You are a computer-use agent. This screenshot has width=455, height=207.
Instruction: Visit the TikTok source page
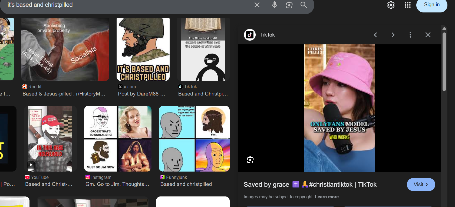tap(421, 185)
